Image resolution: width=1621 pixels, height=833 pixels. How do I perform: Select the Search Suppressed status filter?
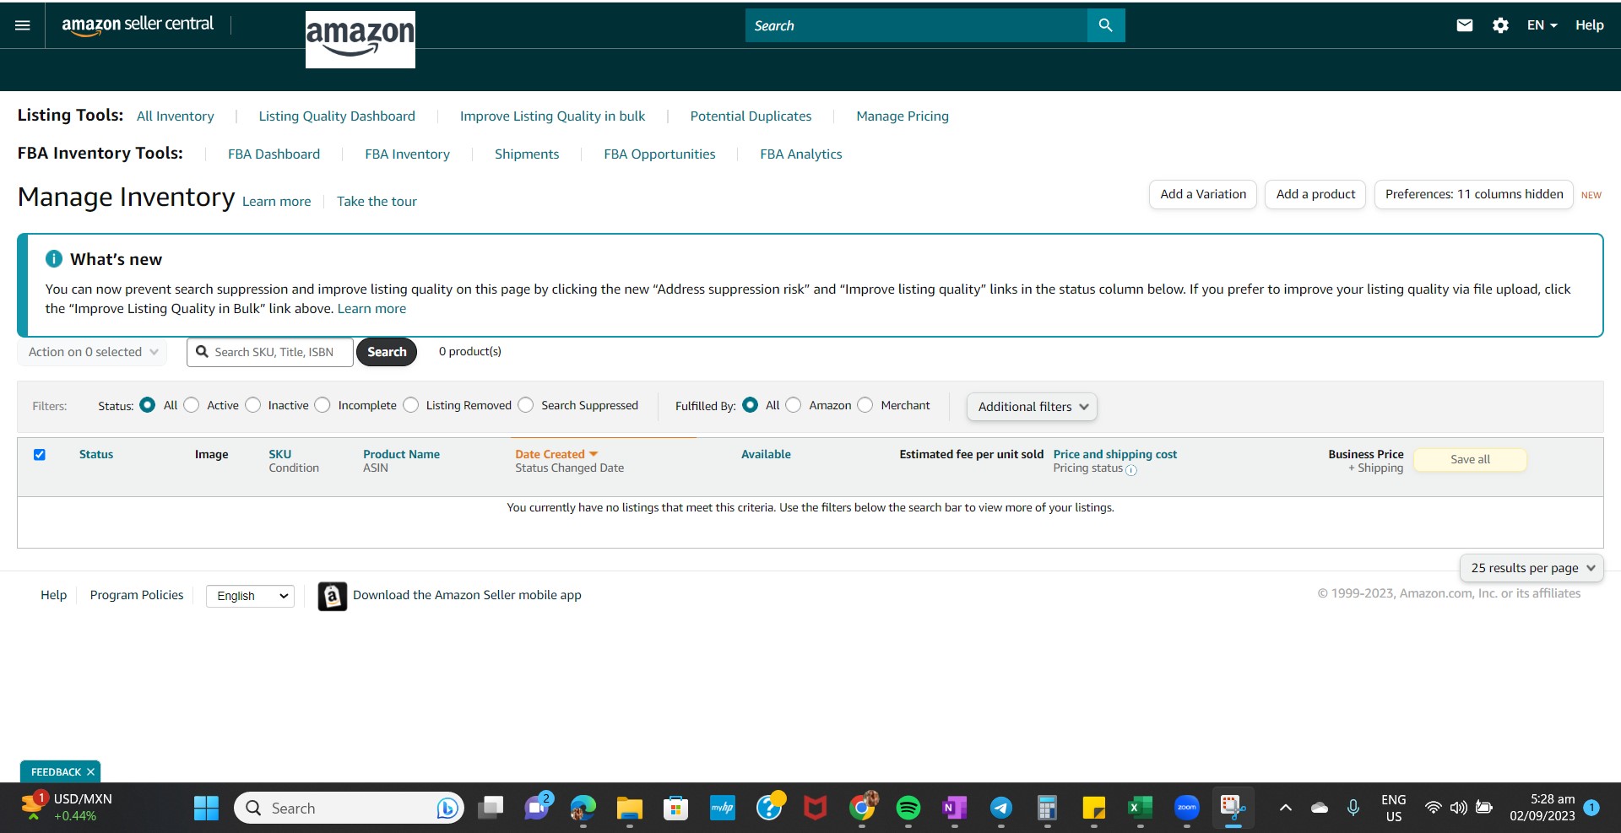click(526, 405)
